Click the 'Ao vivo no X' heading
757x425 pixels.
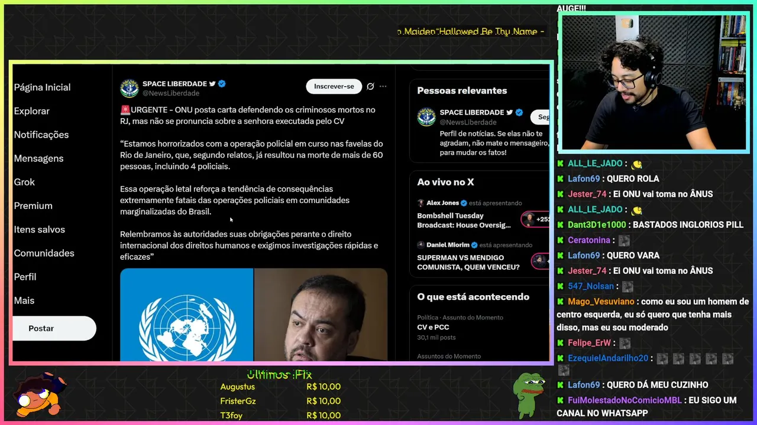tap(445, 182)
